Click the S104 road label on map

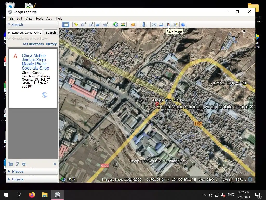coord(198,124)
